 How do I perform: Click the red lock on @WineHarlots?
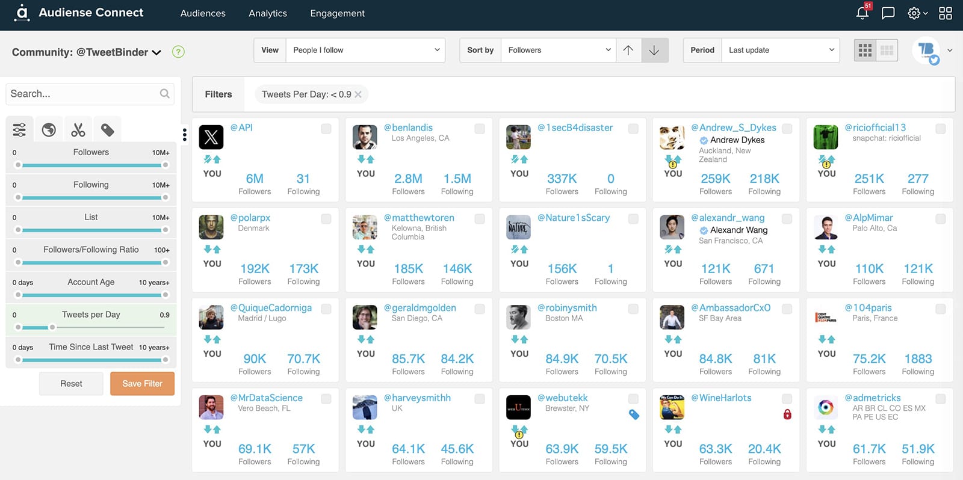coord(787,414)
